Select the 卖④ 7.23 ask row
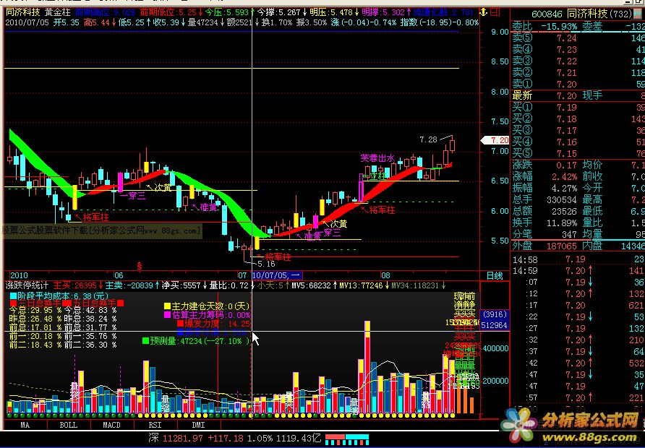Screen dimensions: 645x448 point(578,49)
